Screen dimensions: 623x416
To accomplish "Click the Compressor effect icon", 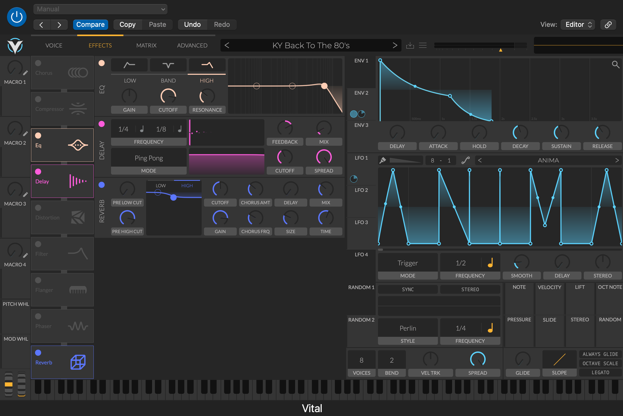I will click(78, 109).
